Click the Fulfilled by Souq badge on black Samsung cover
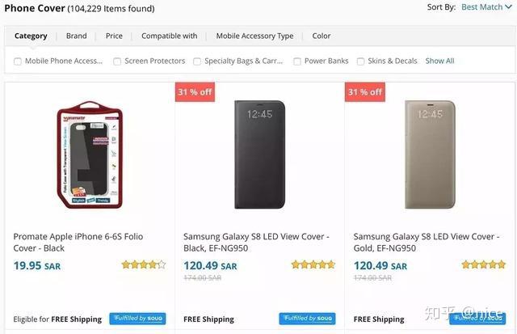The height and width of the screenshot is (334, 517). click(307, 319)
